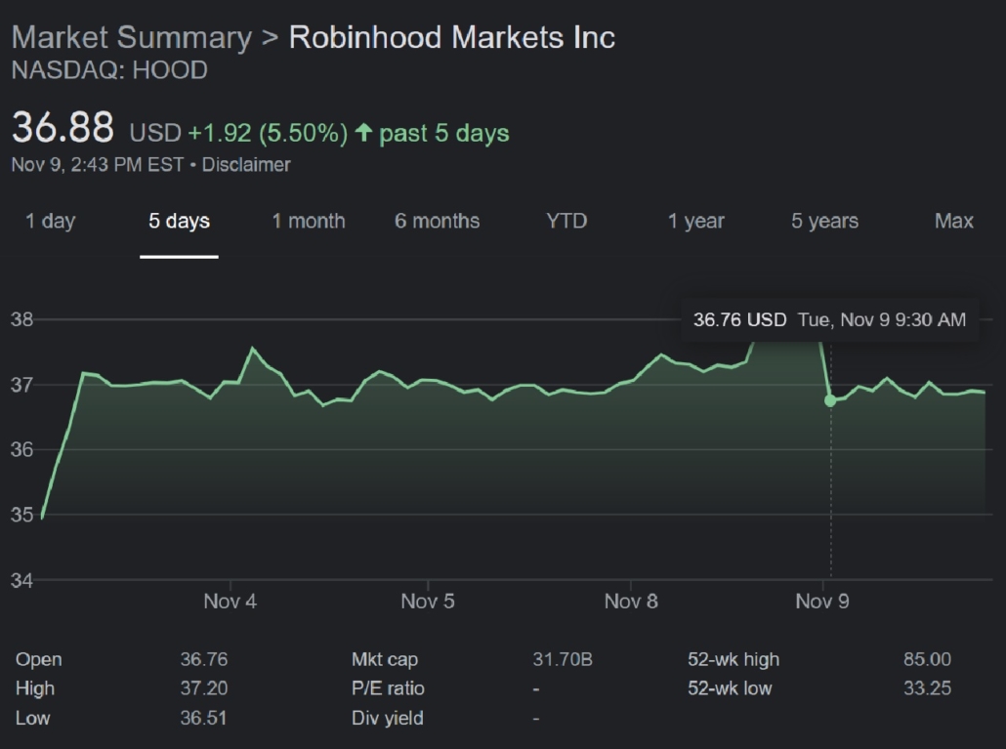The image size is (1006, 749).
Task: Click the 52-wk high label
Action: (734, 659)
